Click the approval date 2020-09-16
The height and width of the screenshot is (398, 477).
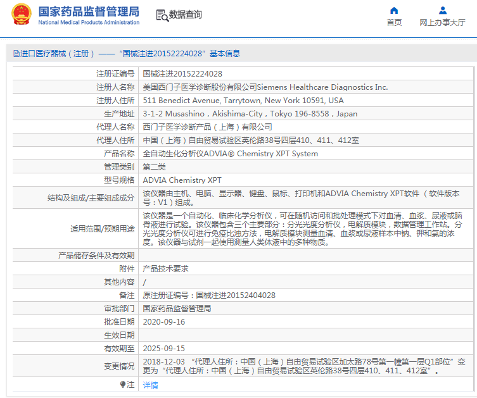pos(163,321)
